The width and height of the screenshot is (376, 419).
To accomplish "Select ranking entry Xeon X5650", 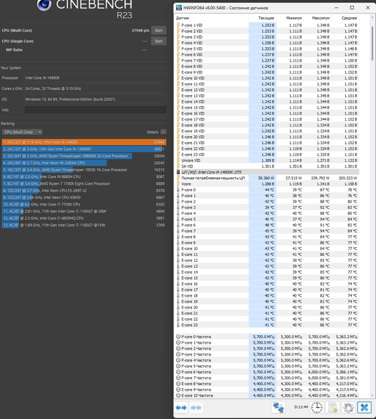I will [x=84, y=198].
